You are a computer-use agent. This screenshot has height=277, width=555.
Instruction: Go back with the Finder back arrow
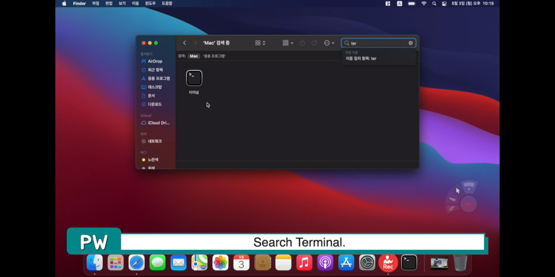point(185,43)
